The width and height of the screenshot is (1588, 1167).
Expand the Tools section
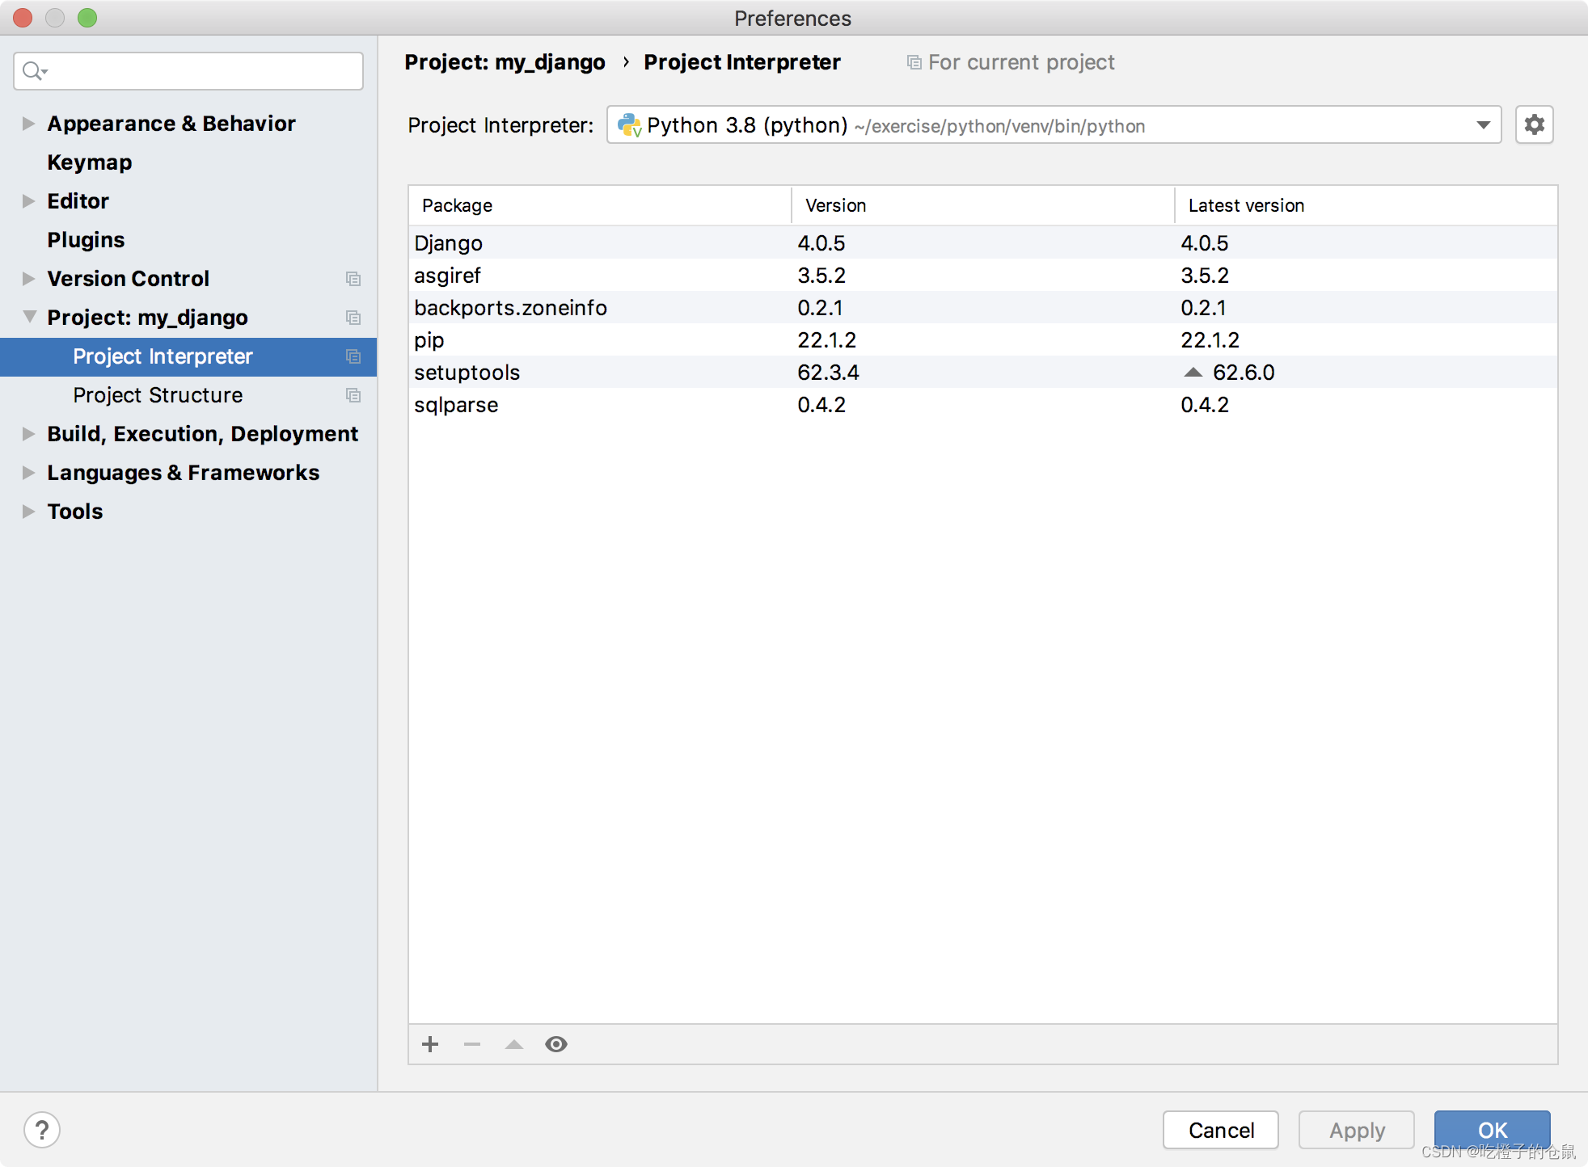point(28,512)
